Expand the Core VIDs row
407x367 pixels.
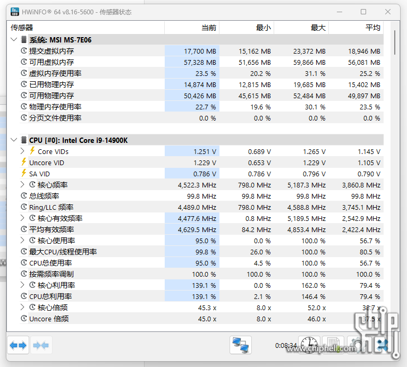pyautogui.click(x=22, y=151)
